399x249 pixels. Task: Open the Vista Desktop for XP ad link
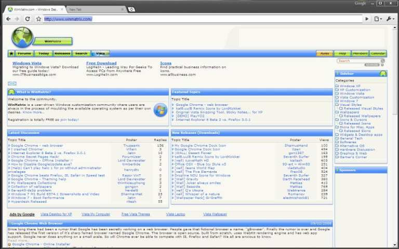click(x=56, y=214)
